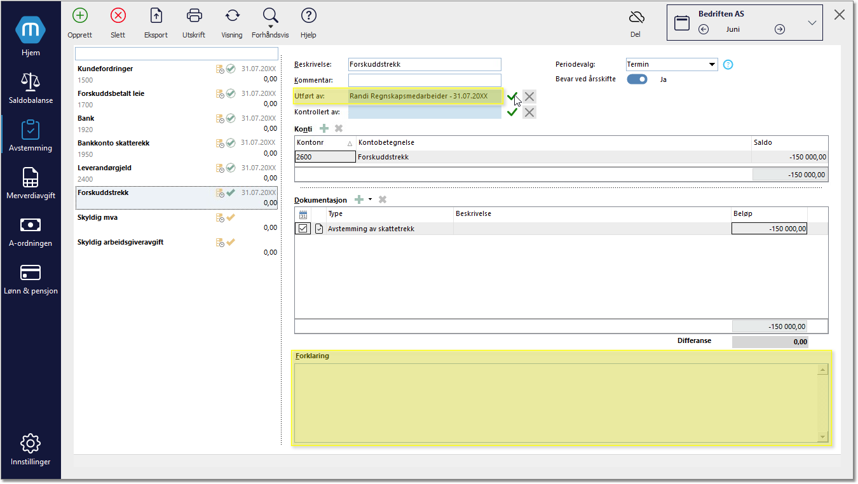Open Hjelp help icon
This screenshot has height=484, width=858.
coord(308,16)
